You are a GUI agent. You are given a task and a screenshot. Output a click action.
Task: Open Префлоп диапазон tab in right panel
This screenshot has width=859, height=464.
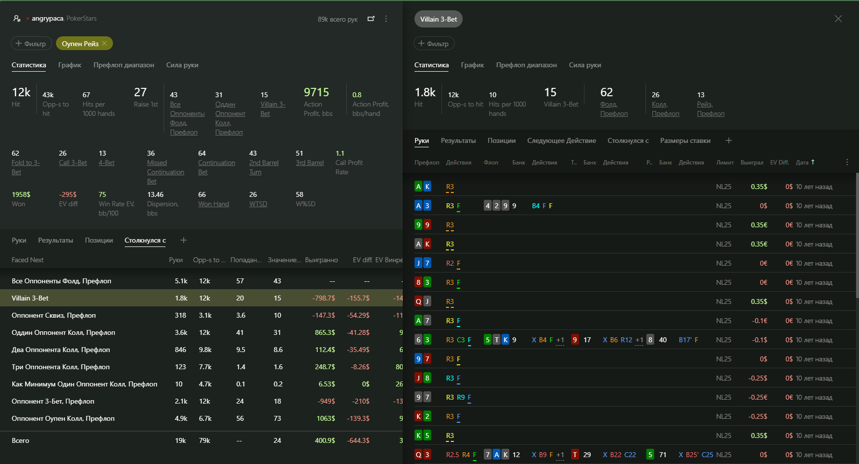526,65
